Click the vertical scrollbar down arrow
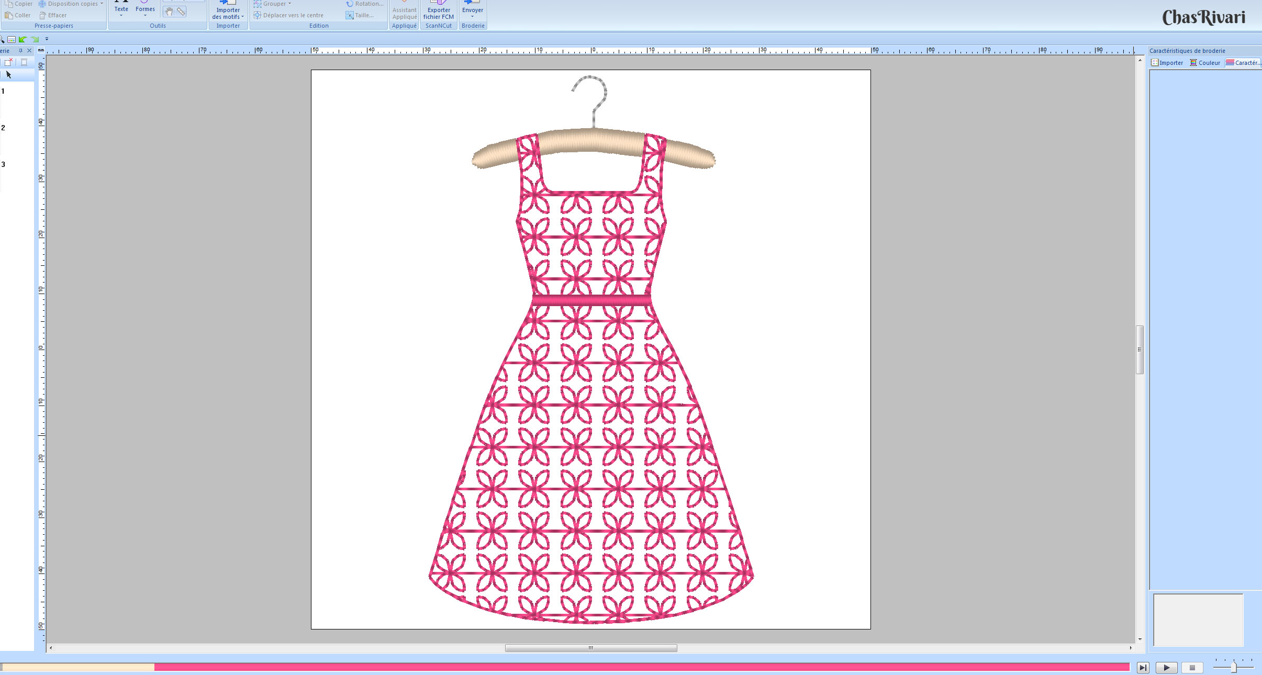Image resolution: width=1262 pixels, height=675 pixels. coord(1140,639)
